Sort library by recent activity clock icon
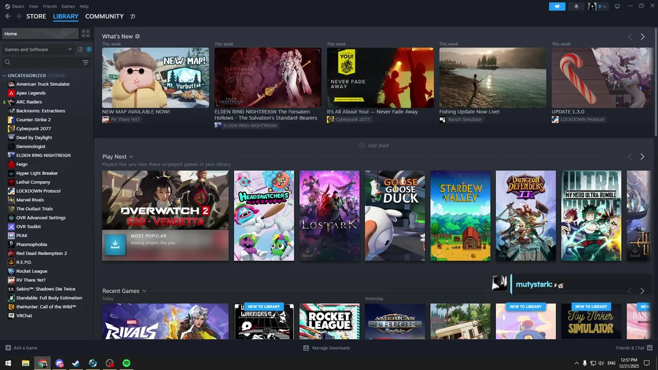The width and height of the screenshot is (658, 370). pos(80,49)
